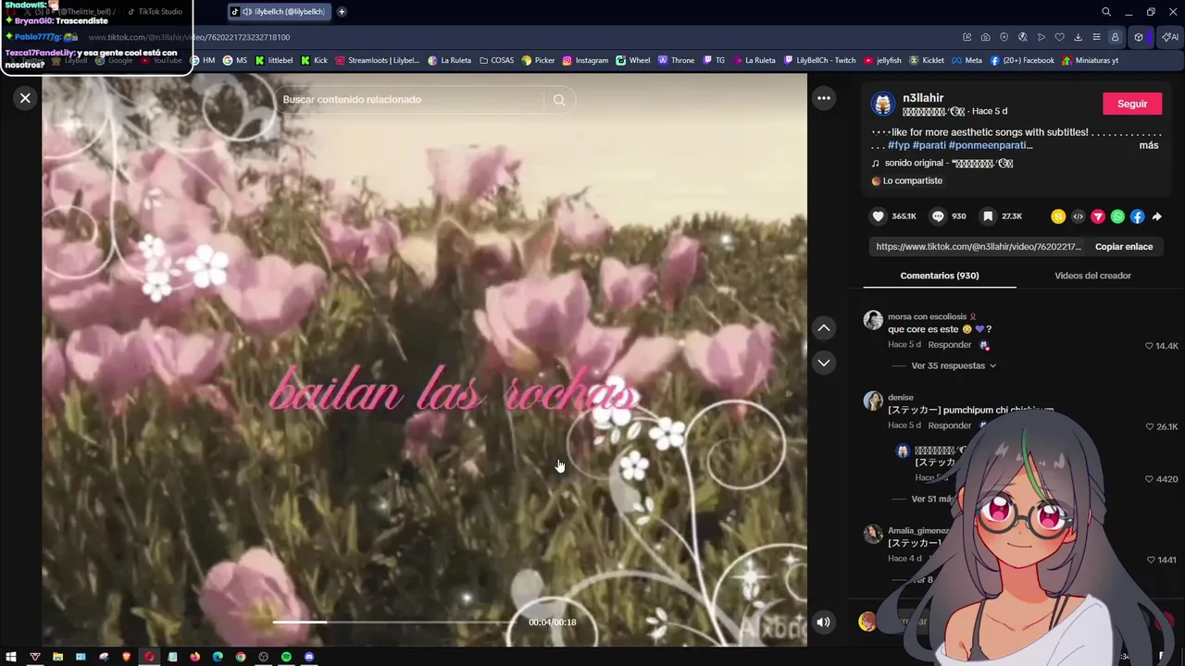Screen dimensions: 1185x666
Task: Open n3llahir profile avatar
Action: (x=883, y=104)
